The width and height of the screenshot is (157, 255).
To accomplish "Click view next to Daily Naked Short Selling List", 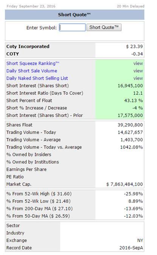I will (138, 78).
